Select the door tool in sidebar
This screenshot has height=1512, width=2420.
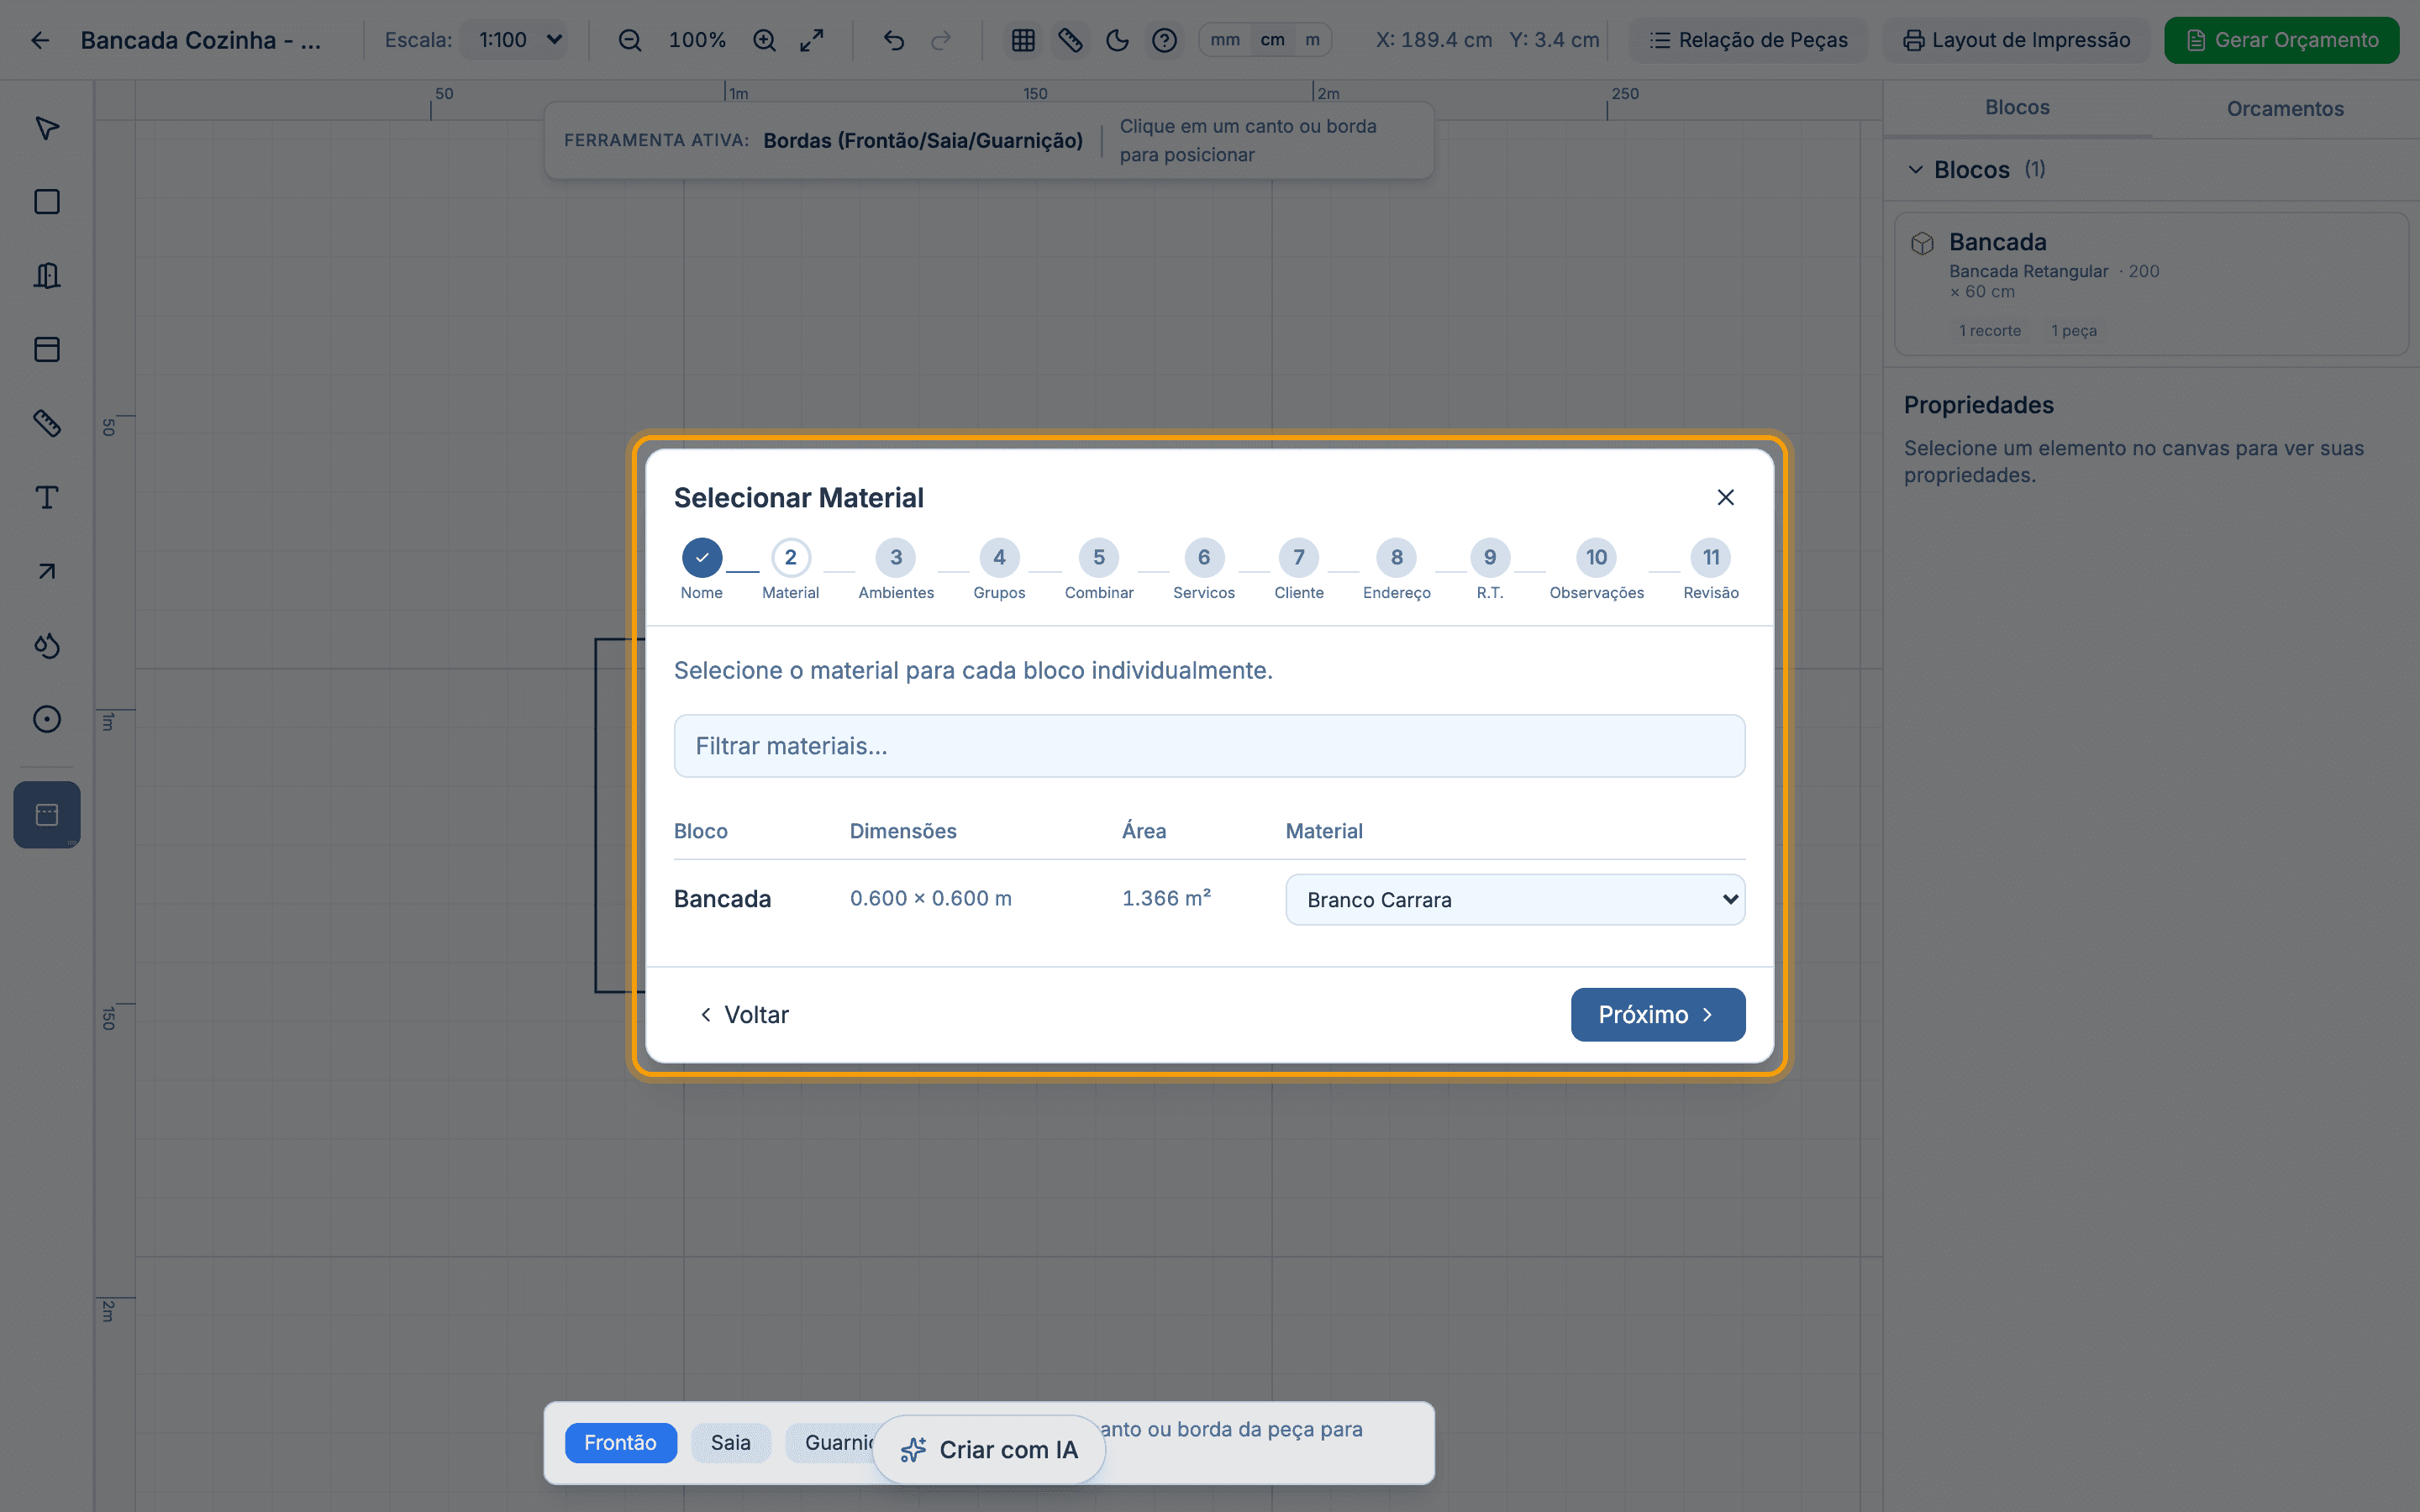[47, 275]
